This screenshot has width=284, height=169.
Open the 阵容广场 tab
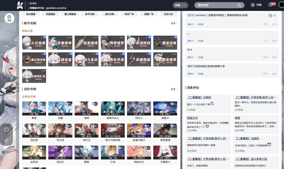coord(129,14)
